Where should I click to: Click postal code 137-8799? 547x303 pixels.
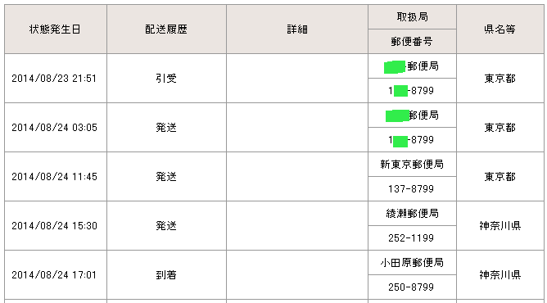(x=412, y=189)
